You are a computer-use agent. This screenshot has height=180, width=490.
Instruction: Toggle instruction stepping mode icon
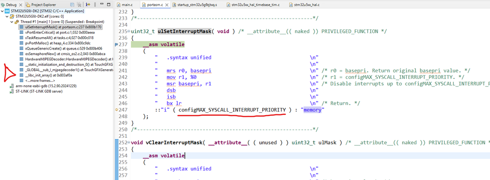(x=88, y=5)
